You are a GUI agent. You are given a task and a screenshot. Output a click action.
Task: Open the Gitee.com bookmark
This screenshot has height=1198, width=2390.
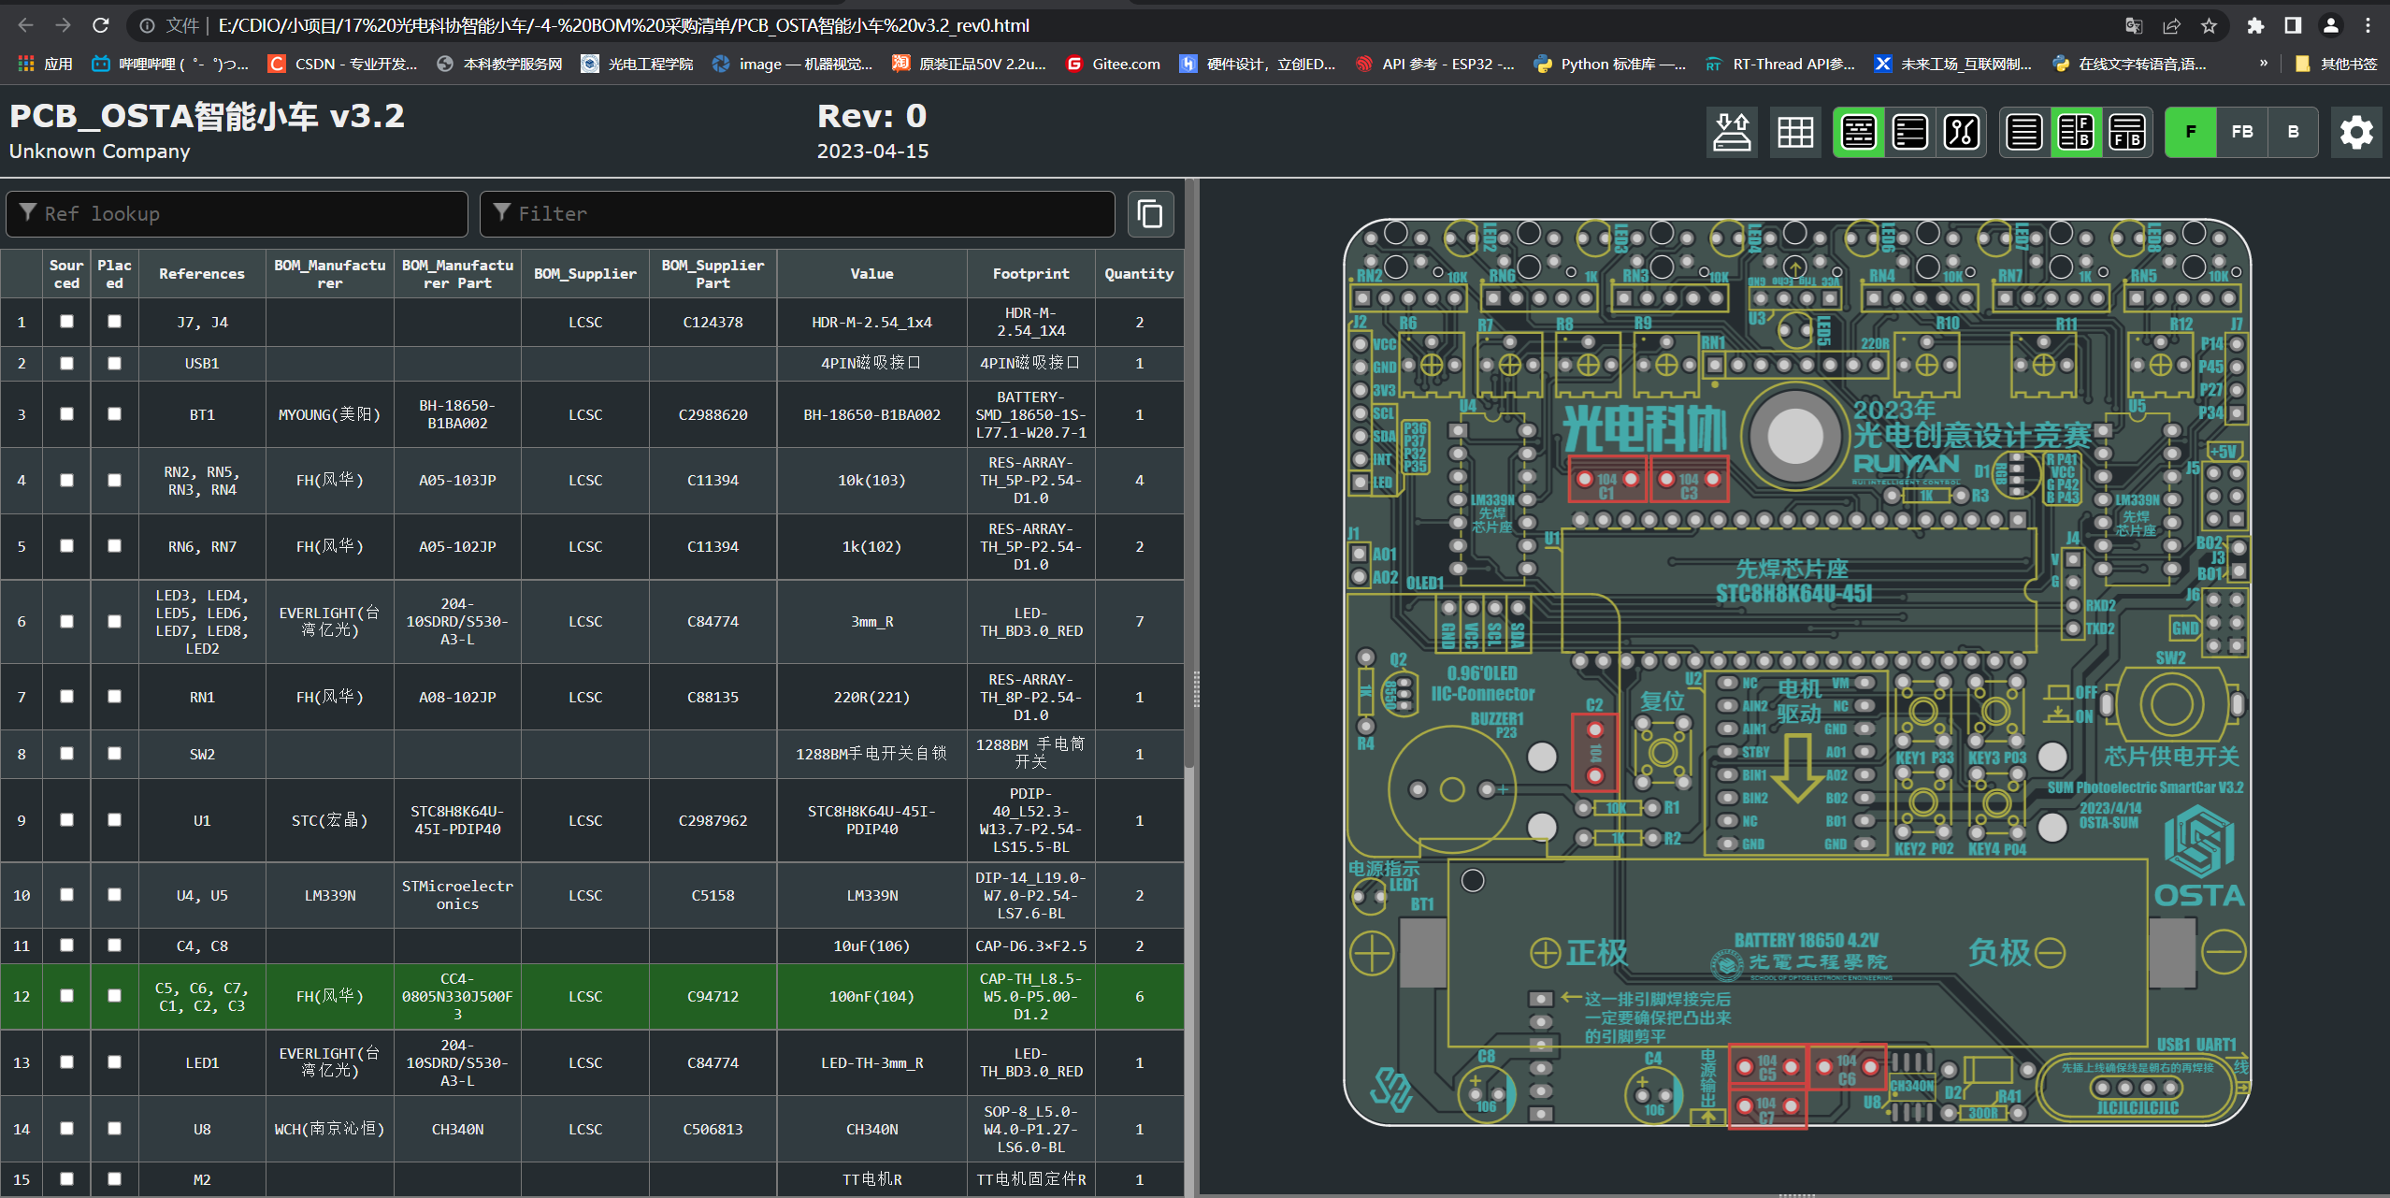point(1114,64)
